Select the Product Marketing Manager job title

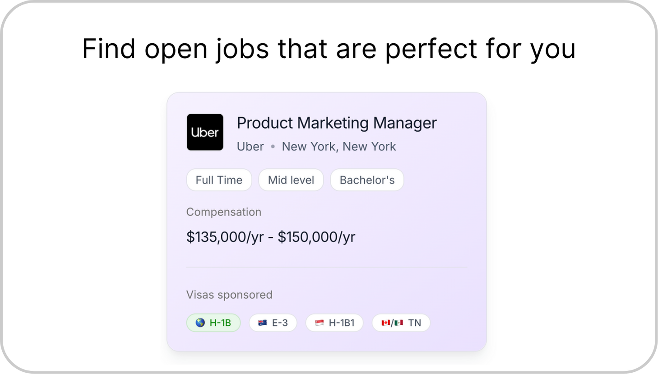pos(337,123)
